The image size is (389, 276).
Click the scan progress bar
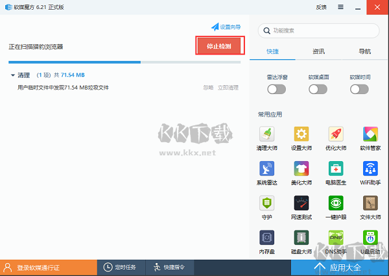[124, 62]
